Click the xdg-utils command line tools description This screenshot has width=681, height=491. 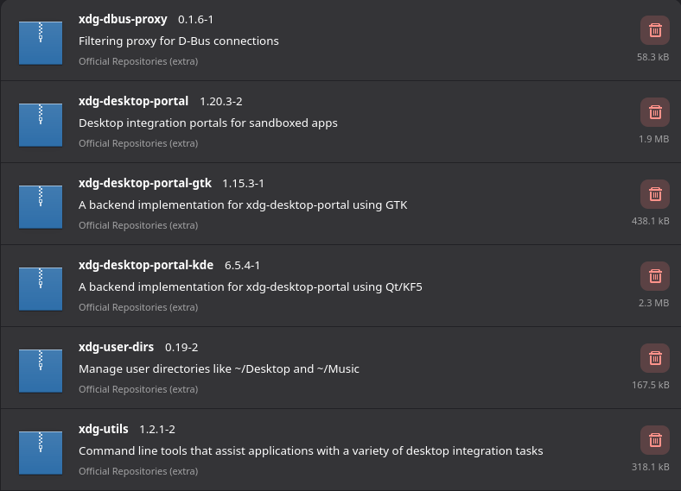[311, 450]
